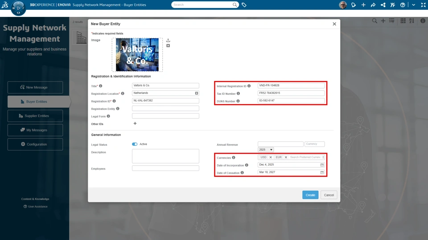
Task: Open the user profile avatar
Action: 343,5
